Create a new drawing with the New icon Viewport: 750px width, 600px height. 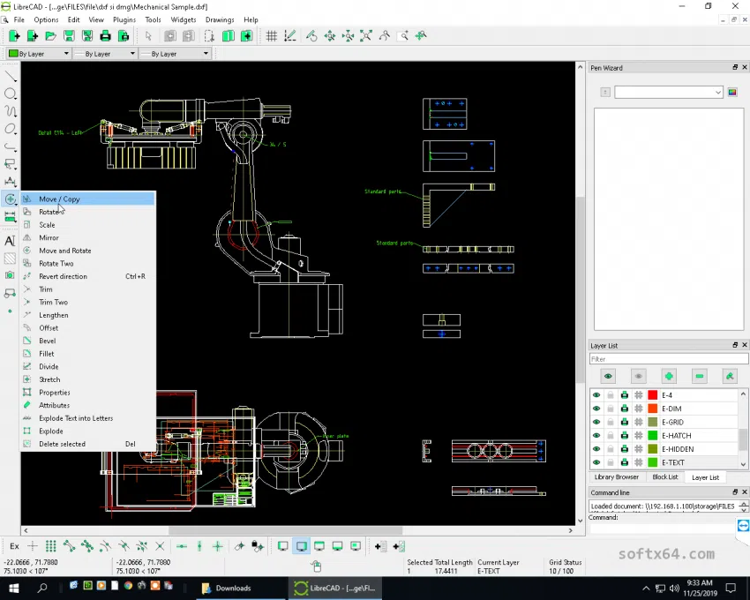point(14,36)
